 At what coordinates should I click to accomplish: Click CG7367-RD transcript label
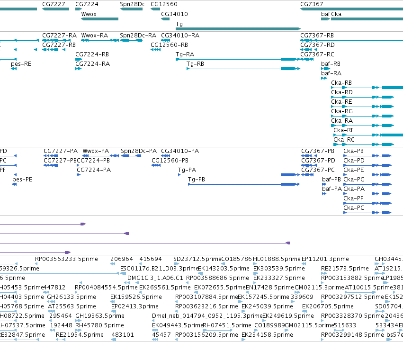[x=317, y=45]
